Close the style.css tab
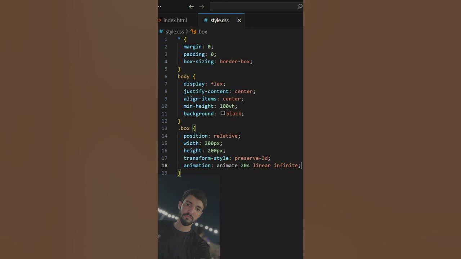 (239, 20)
